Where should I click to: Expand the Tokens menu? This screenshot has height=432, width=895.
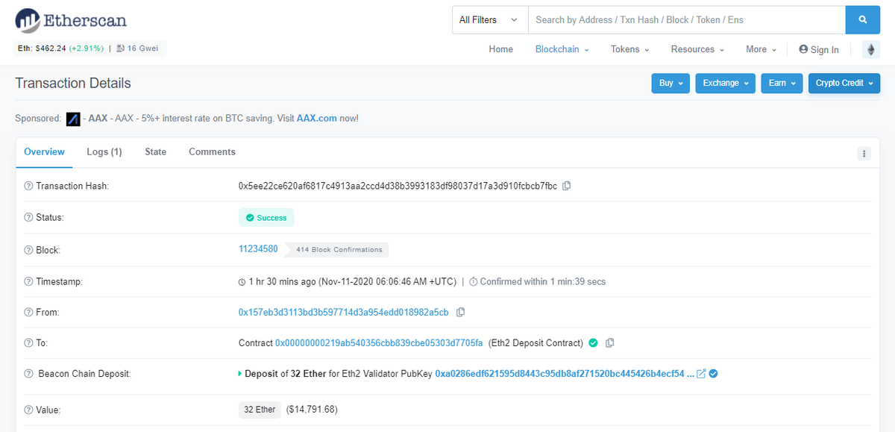click(x=629, y=49)
